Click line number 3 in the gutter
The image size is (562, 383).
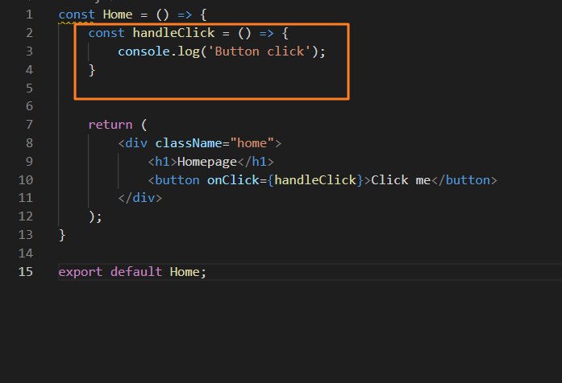tap(29, 51)
